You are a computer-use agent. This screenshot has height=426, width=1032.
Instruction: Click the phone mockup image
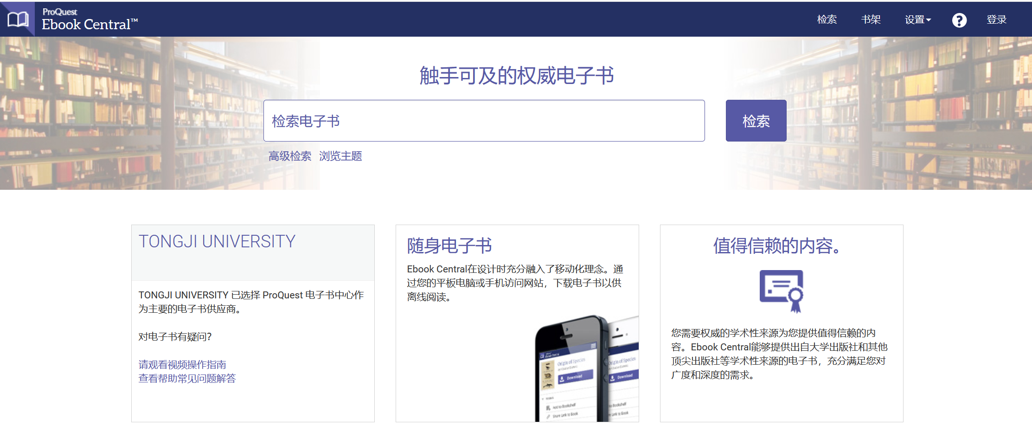click(587, 369)
